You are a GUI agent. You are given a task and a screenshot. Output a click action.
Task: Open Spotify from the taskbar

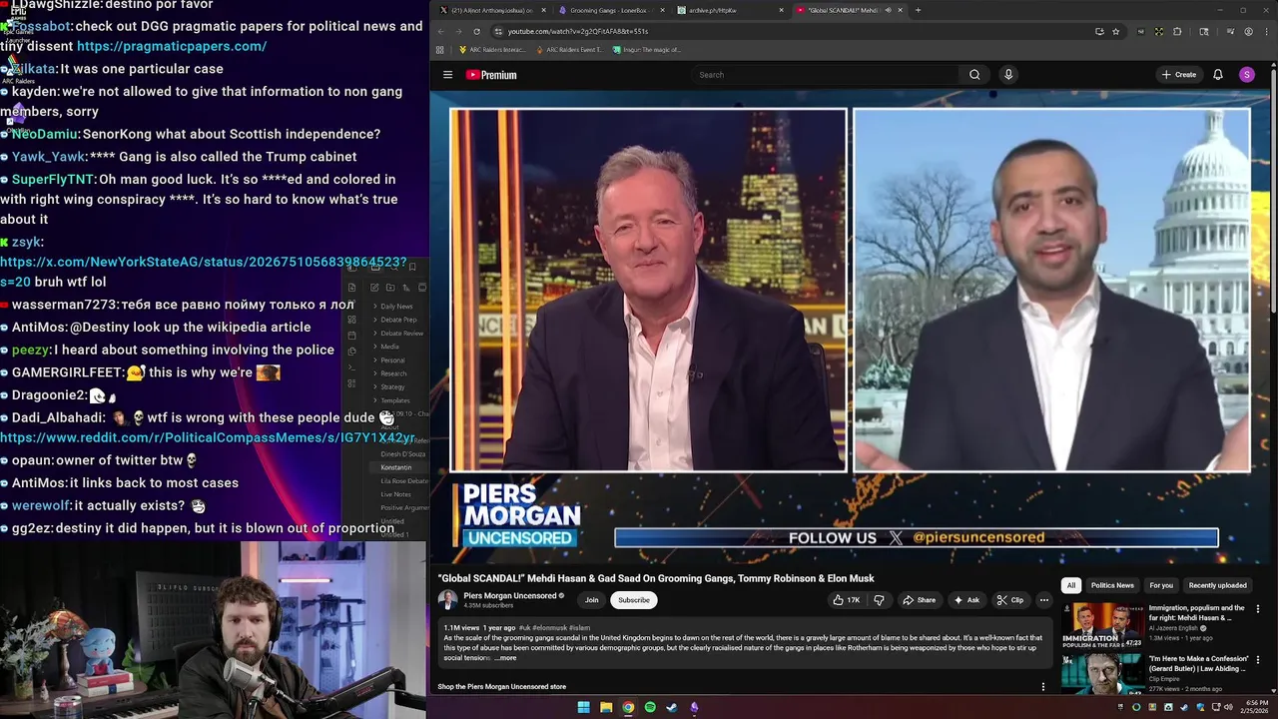pyautogui.click(x=650, y=707)
